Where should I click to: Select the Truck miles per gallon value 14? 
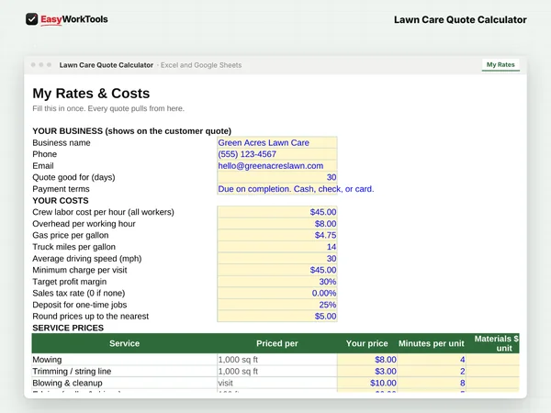click(x=277, y=247)
